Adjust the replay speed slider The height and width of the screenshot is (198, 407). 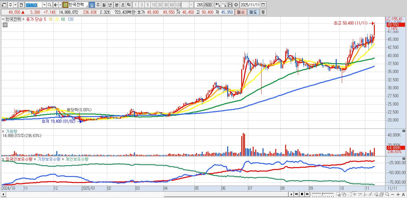click(x=323, y=194)
